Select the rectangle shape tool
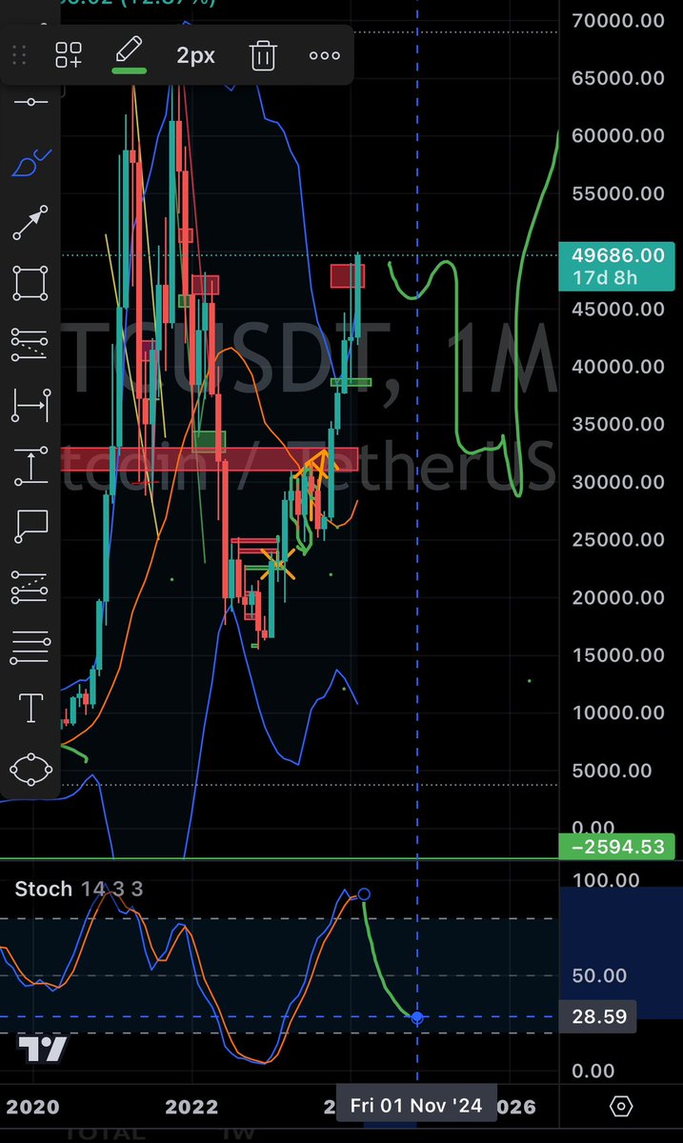This screenshot has height=1143, width=683. [30, 283]
